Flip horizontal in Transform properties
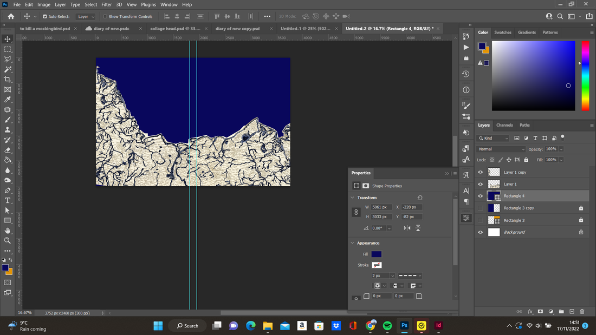 point(407,228)
